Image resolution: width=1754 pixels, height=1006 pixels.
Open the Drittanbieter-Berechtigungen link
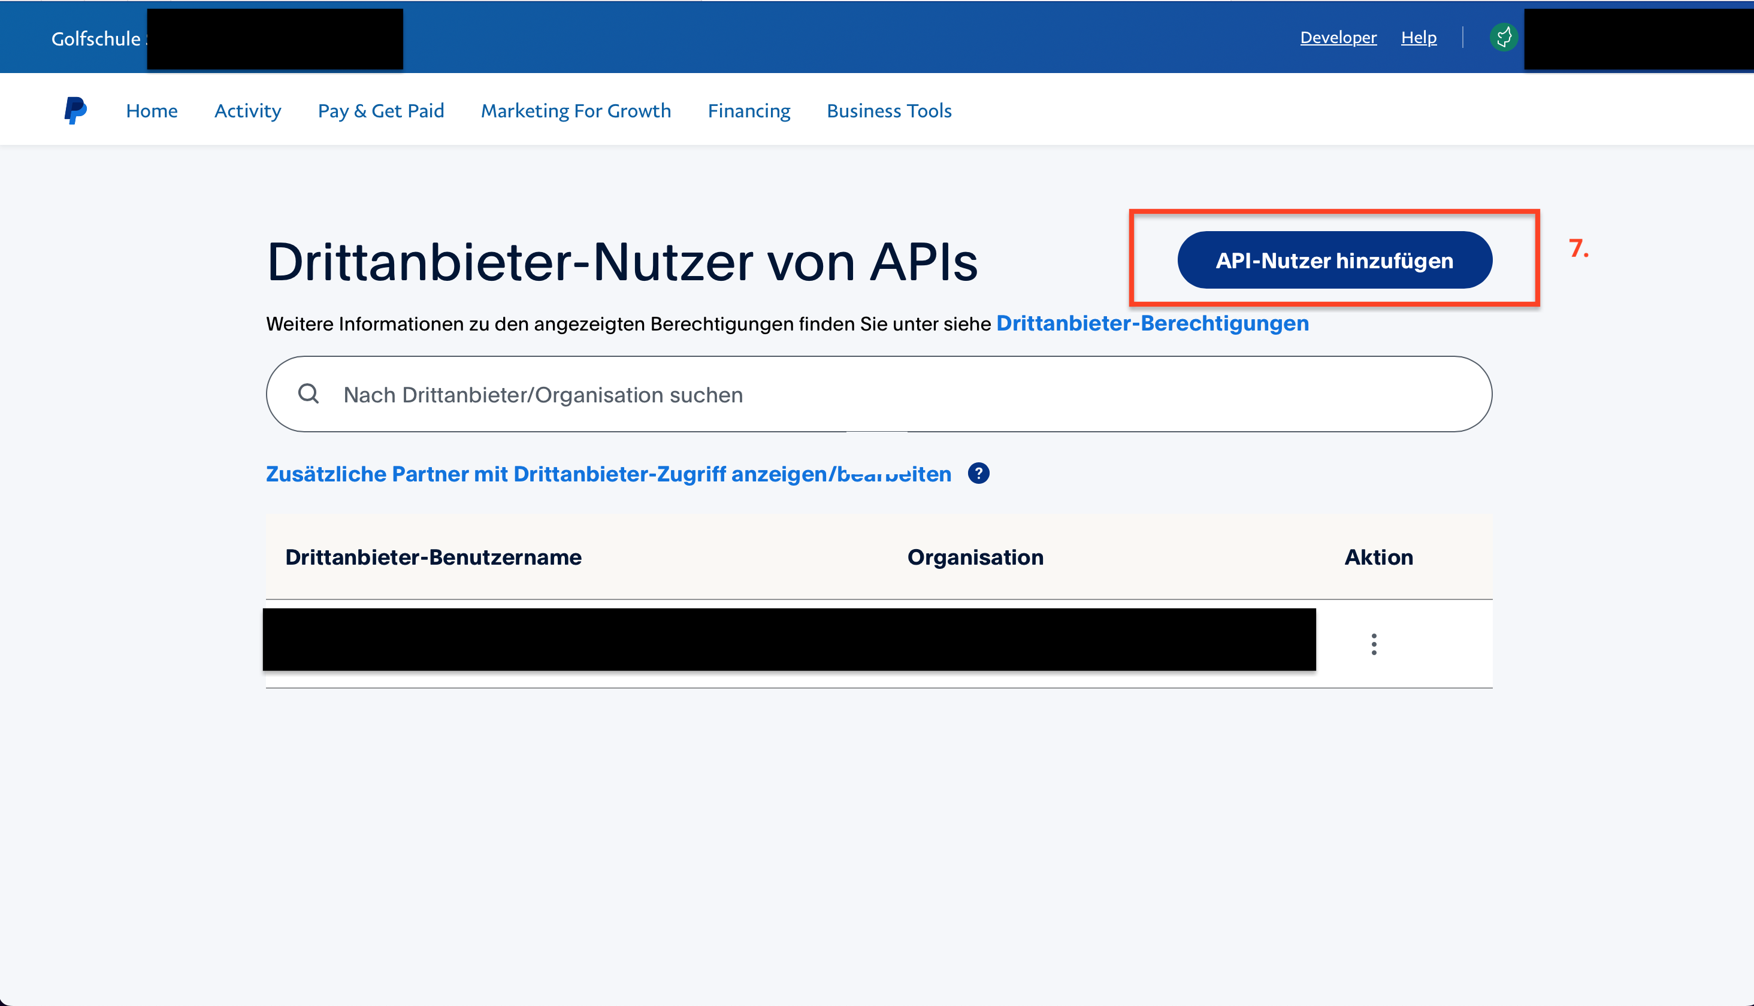pyautogui.click(x=1151, y=323)
